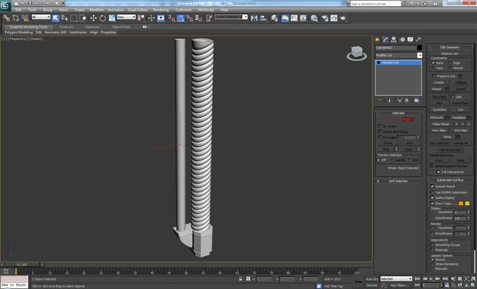The width and height of the screenshot is (477, 289).
Task: Choose the Rectangular Selection Region tool
Action: 73,18
